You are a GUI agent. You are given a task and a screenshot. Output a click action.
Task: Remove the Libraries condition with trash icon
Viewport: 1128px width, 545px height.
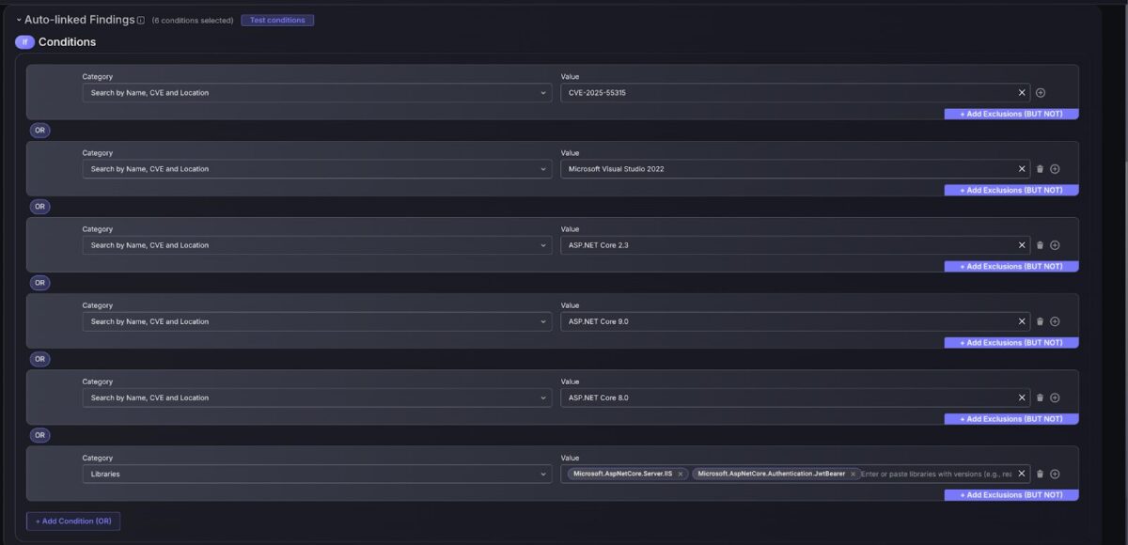(1040, 475)
